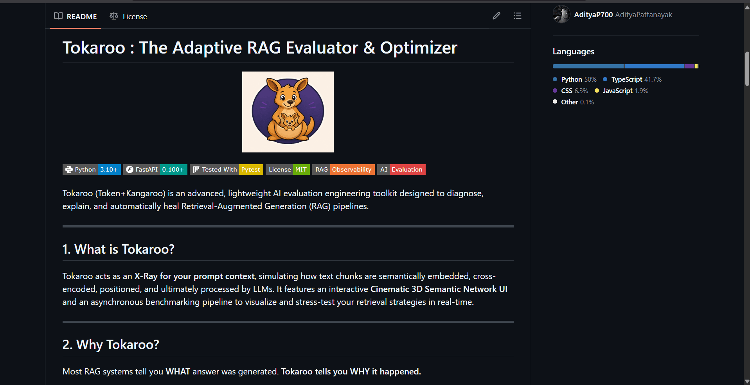
Task: Select CSS 6.3% language link
Action: (570, 91)
